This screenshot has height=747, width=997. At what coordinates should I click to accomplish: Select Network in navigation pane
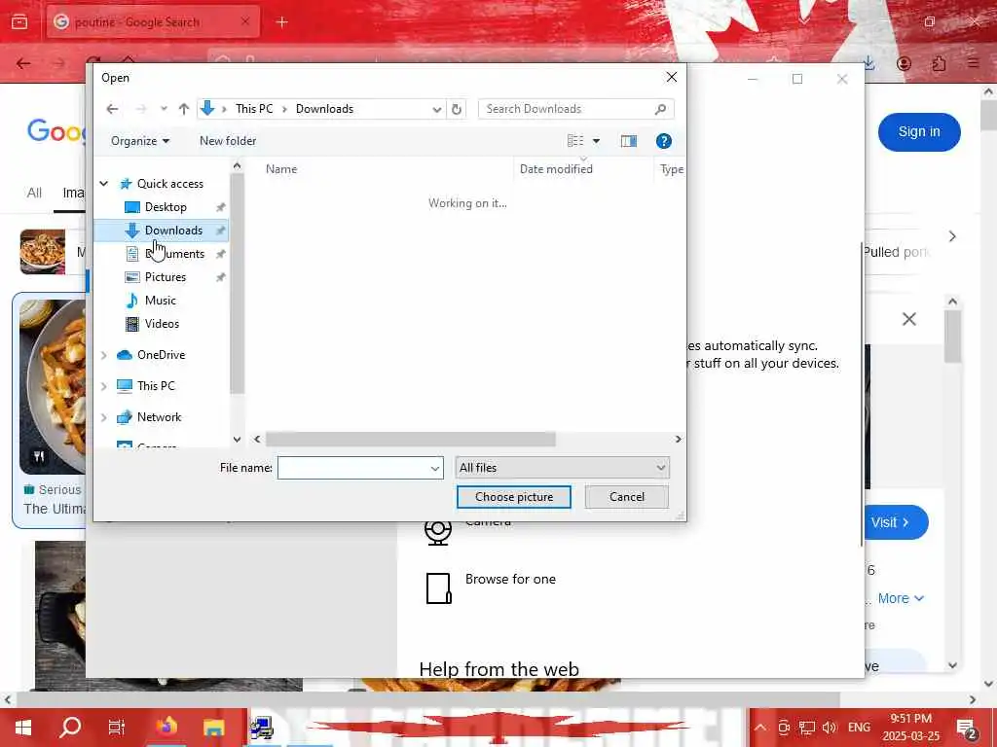pos(159,417)
